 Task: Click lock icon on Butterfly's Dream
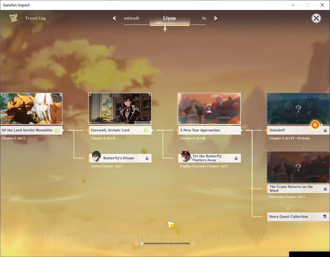(x=147, y=158)
